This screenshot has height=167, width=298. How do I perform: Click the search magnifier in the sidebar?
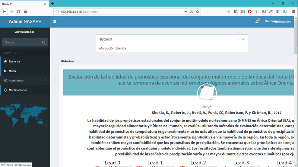[x=44, y=42]
